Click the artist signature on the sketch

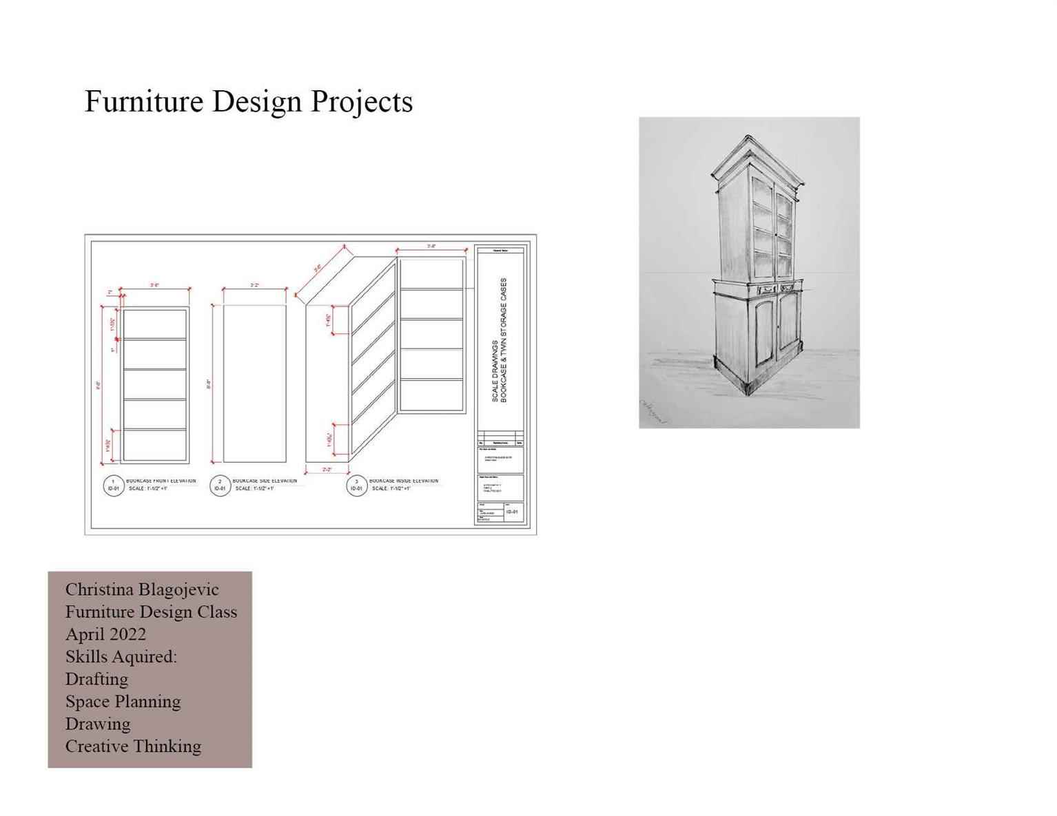(652, 412)
